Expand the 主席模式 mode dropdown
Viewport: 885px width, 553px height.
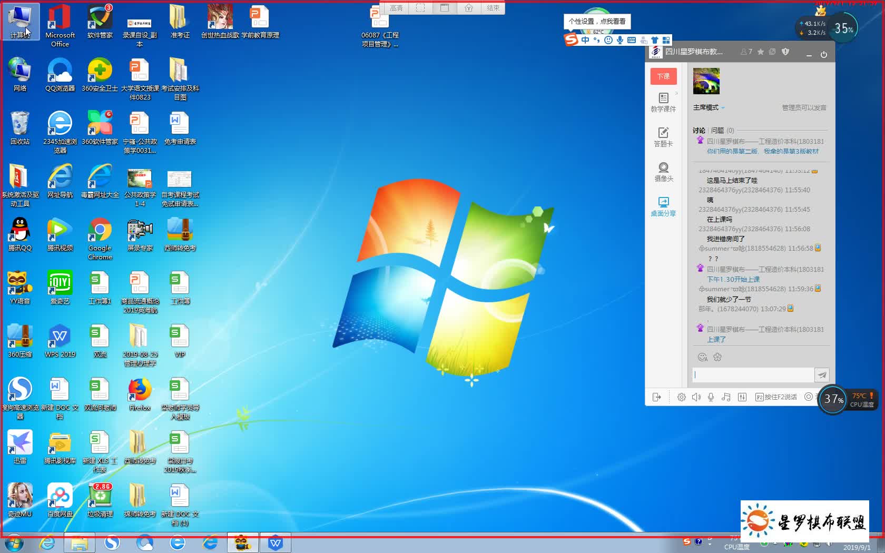[709, 107]
